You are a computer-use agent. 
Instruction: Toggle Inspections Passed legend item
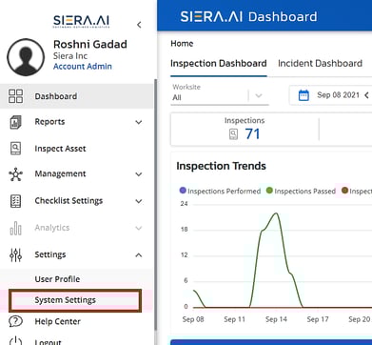tap(301, 191)
